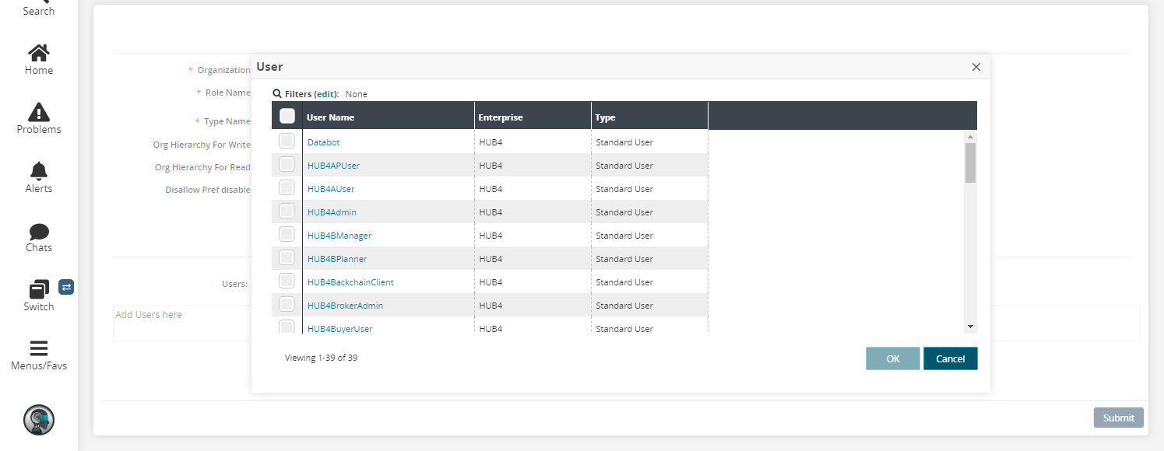1164x451 pixels.
Task: Check the Databot row checkbox
Action: tap(287, 141)
